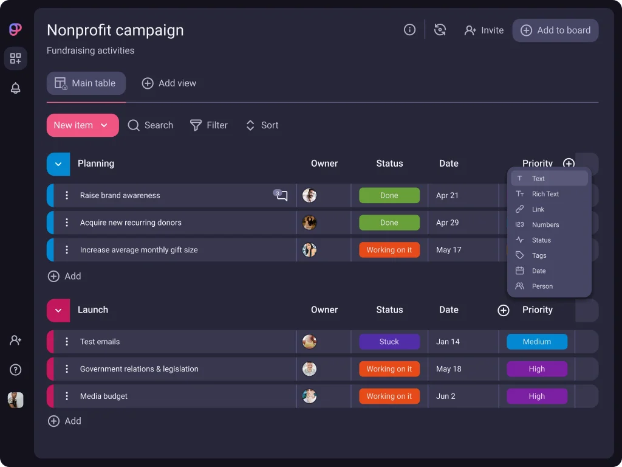Click the monday logo
Screen dimensions: 622x467
tap(15, 29)
